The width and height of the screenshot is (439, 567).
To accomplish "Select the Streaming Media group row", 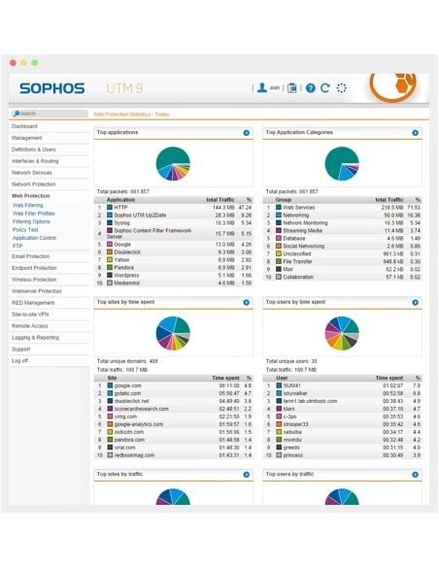I will click(x=343, y=230).
